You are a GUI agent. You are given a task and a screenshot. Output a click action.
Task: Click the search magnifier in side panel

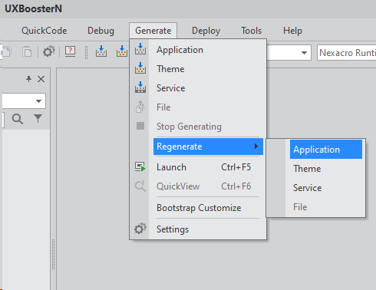(x=18, y=119)
